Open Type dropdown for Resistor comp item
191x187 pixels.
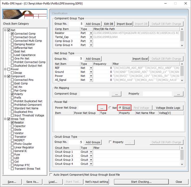(x=91, y=33)
